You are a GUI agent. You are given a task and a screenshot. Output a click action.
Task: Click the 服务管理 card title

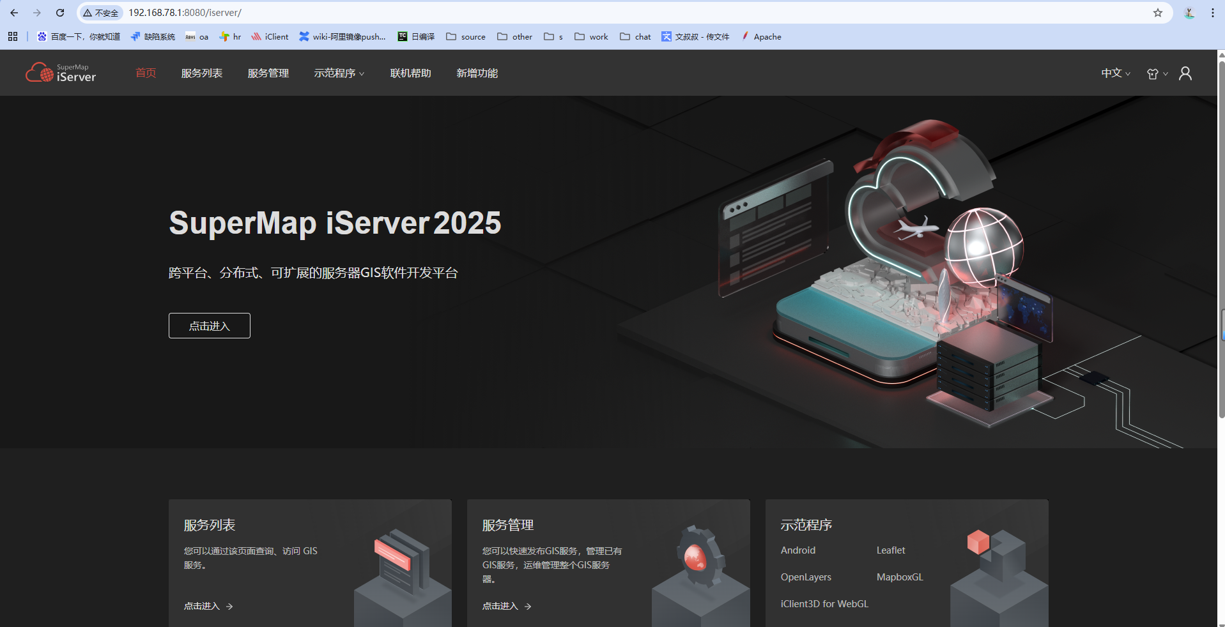pos(508,525)
